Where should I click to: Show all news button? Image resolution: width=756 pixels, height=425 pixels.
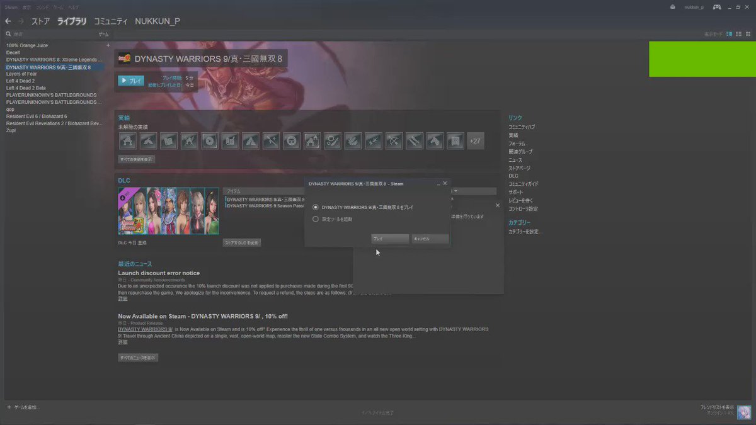[x=138, y=358]
